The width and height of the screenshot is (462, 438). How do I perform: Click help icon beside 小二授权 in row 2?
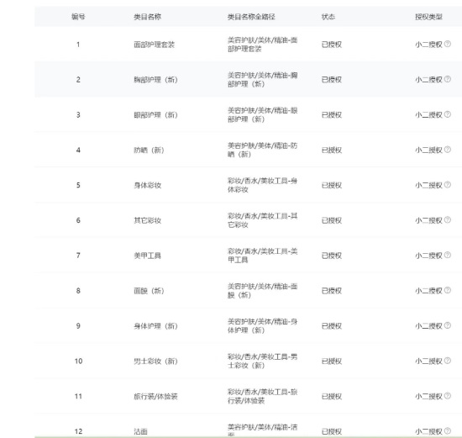click(447, 79)
